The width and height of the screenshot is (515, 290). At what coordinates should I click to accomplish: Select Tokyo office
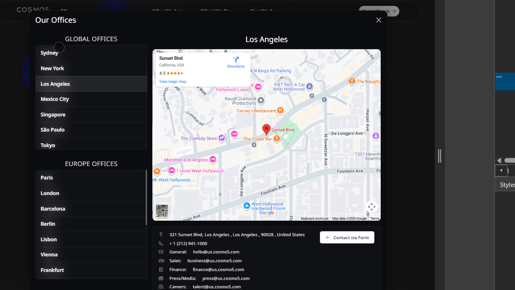pos(91,144)
